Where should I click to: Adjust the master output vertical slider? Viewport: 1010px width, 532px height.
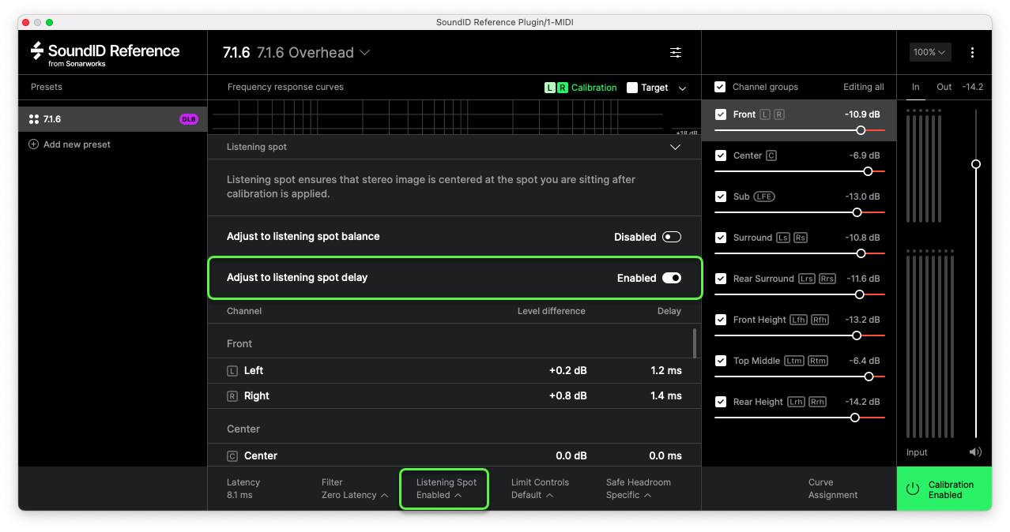pyautogui.click(x=976, y=164)
